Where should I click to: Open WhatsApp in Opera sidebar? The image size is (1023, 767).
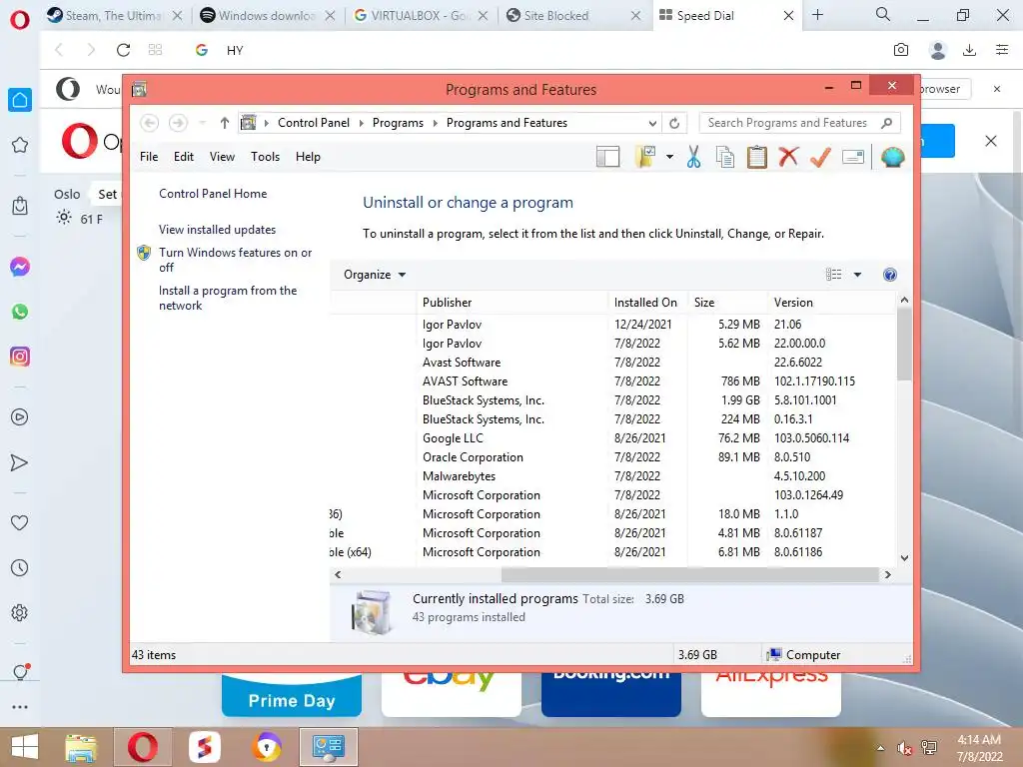coord(20,312)
